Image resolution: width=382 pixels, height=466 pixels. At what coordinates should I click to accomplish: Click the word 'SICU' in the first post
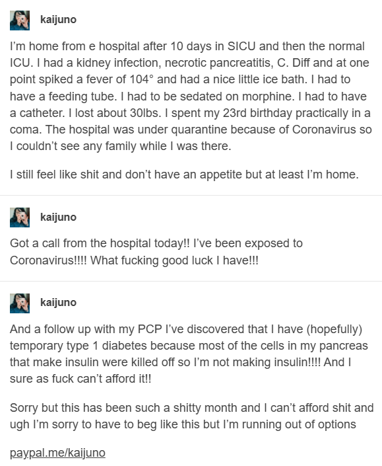[241, 46]
